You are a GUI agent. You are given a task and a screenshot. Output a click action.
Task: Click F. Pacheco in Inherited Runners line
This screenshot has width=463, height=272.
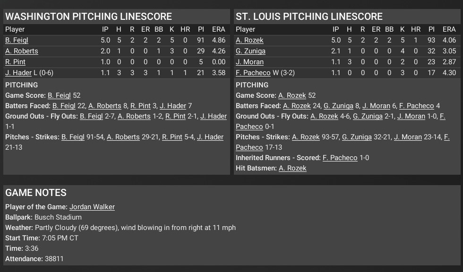coord(340,158)
